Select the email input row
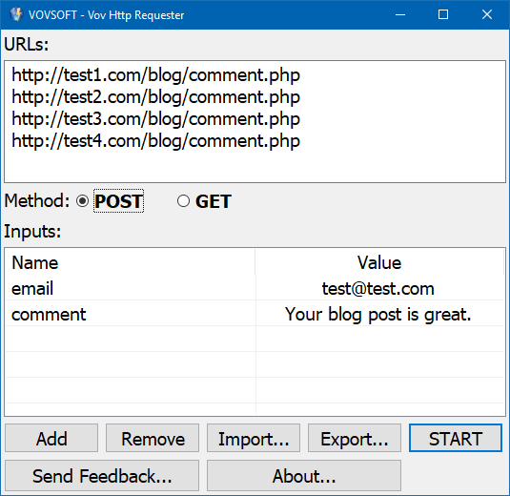The height and width of the screenshot is (496, 510). tap(255, 288)
